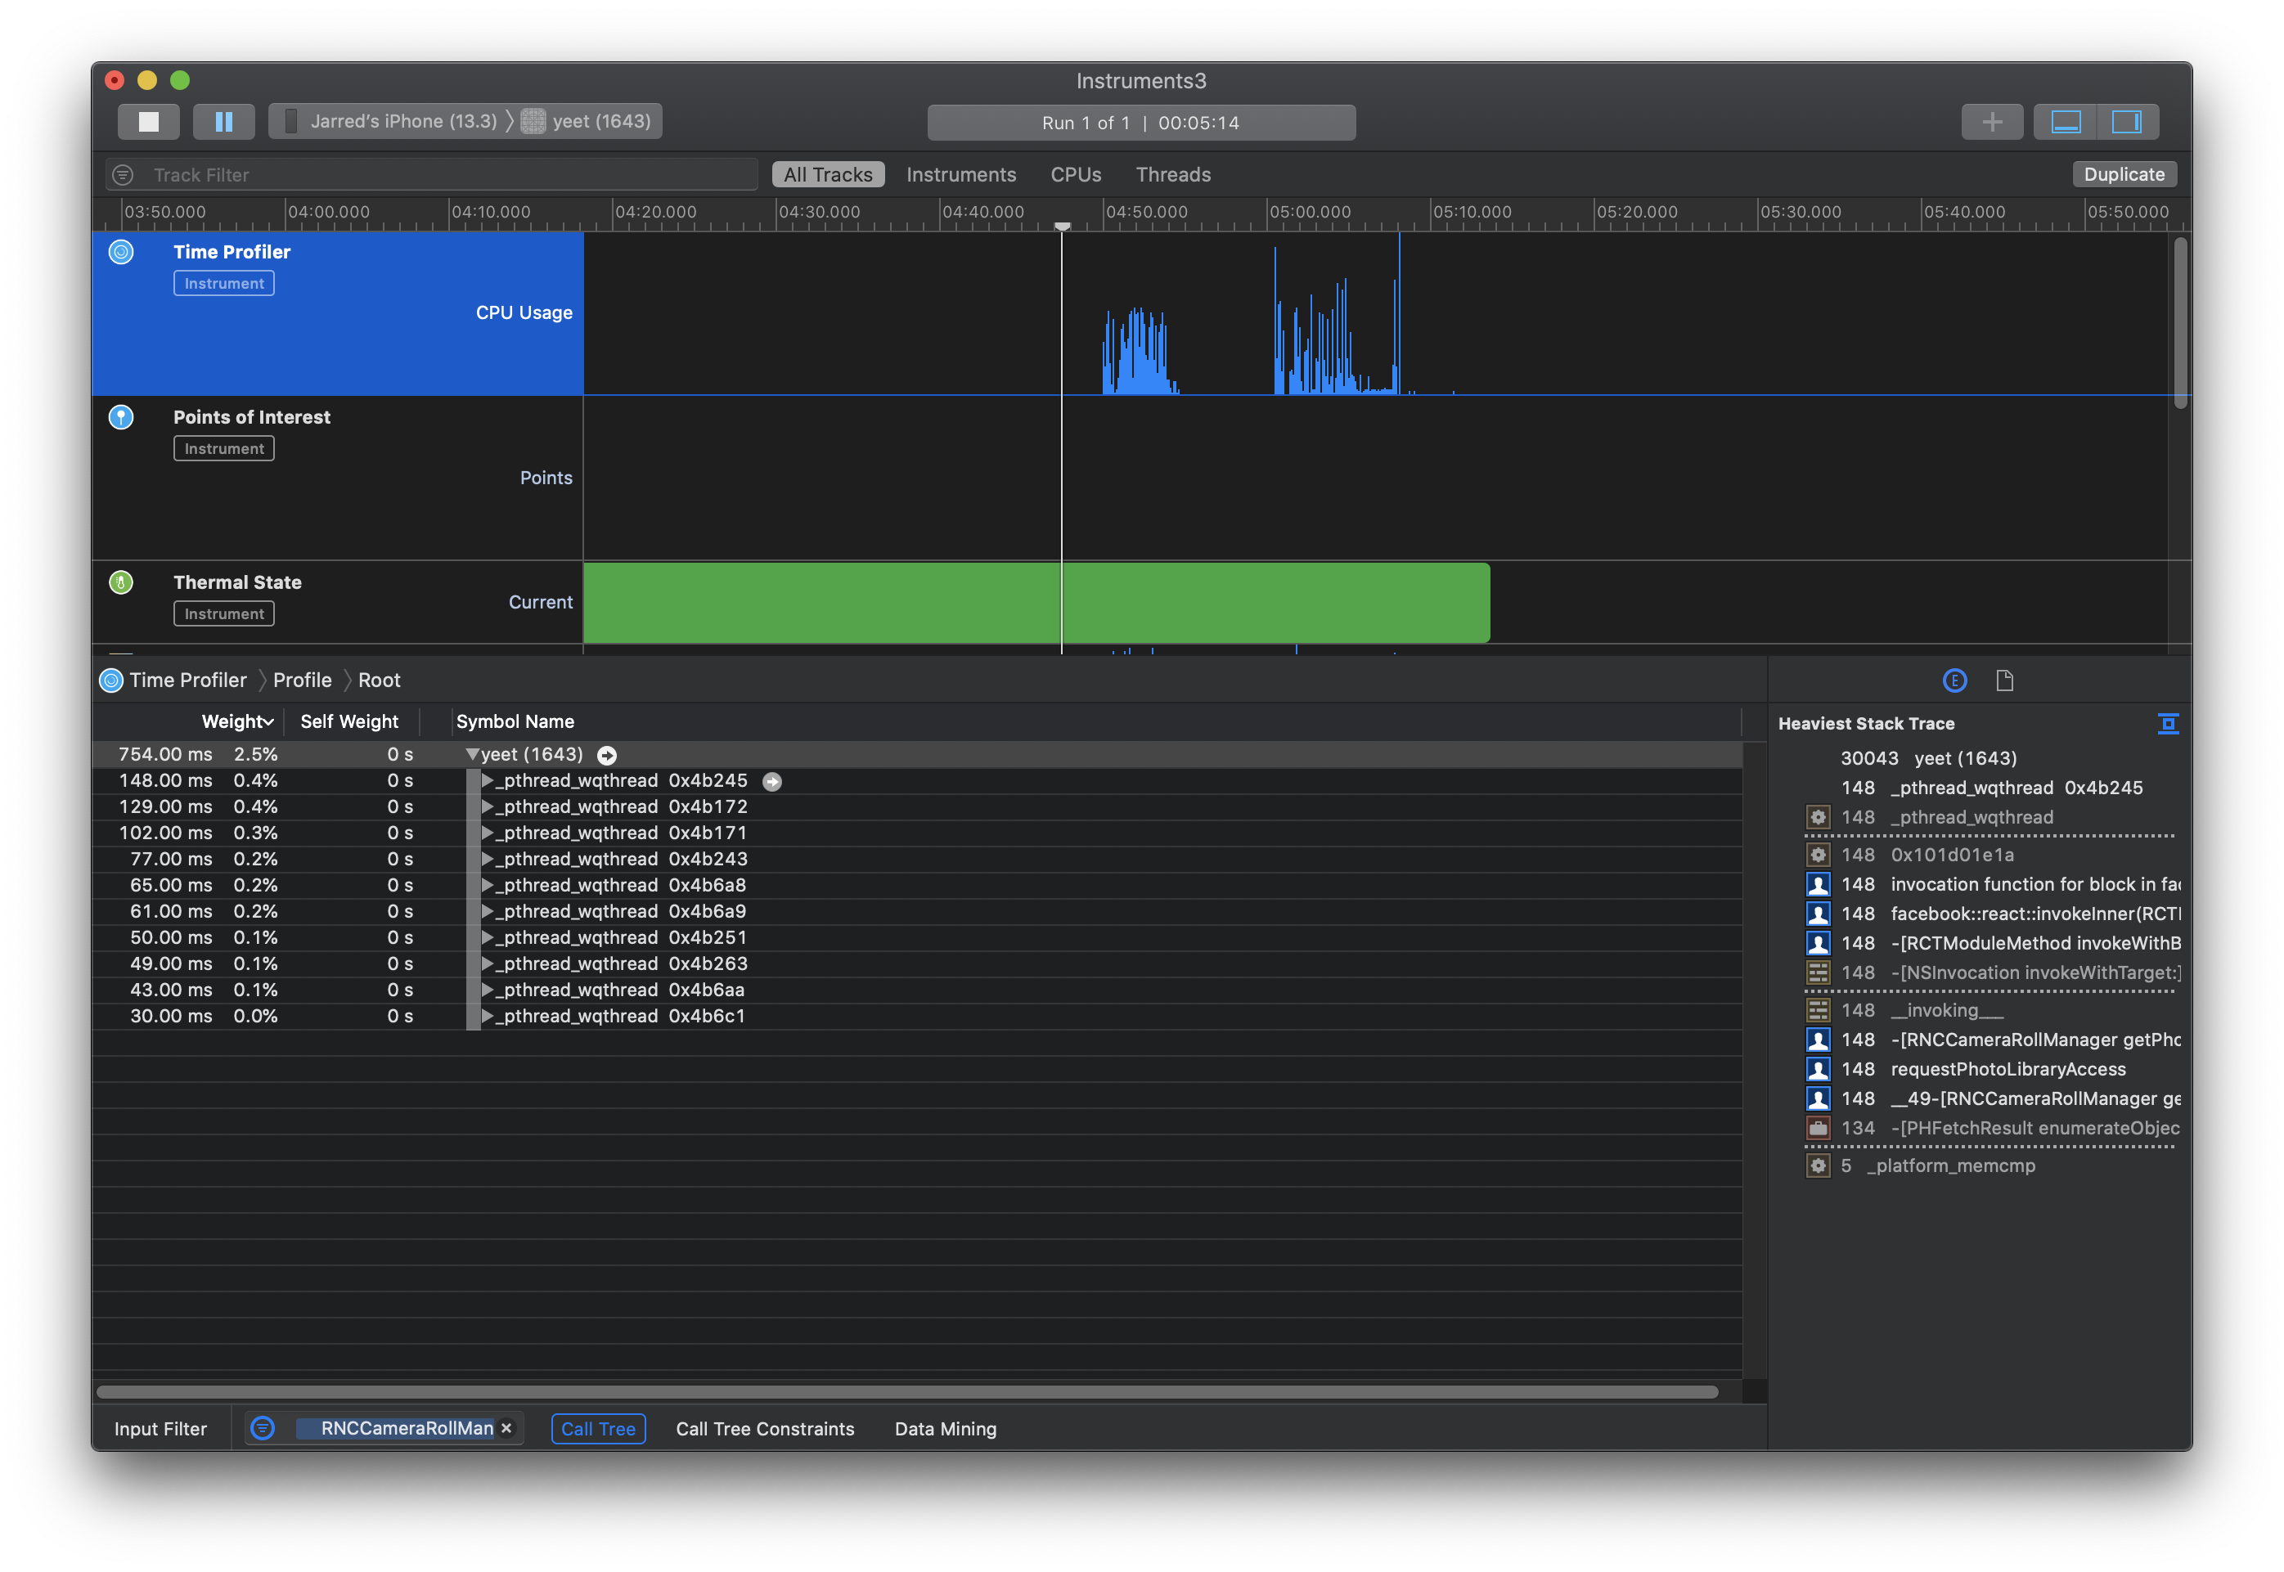Add an instrument with the plus button

point(1991,121)
